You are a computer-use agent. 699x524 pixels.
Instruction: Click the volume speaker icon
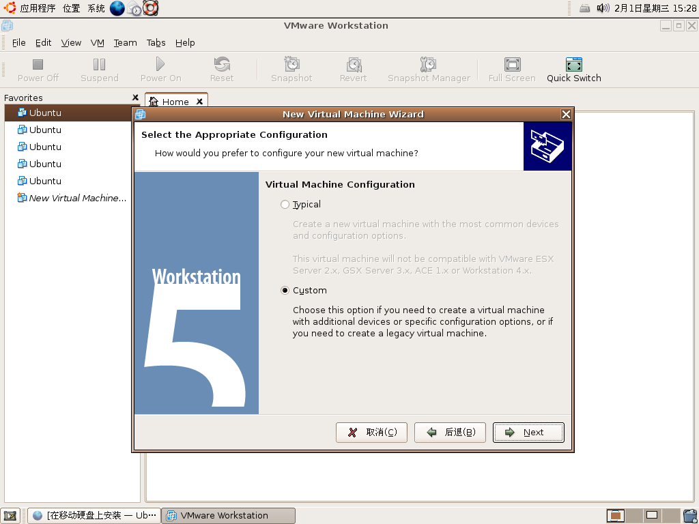pos(603,8)
